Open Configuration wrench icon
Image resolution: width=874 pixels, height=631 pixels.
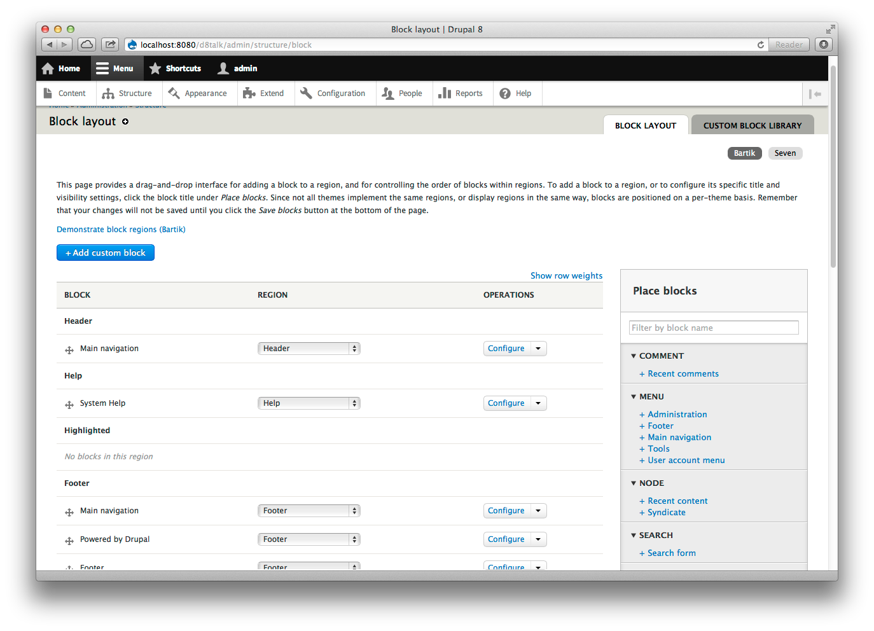coord(306,94)
